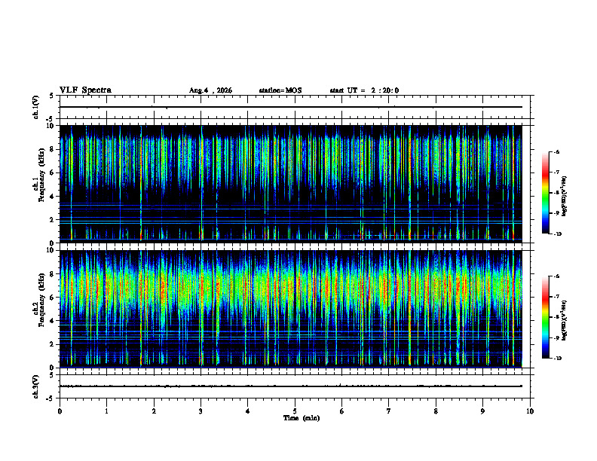Click the ch.2 spectrogram plot area
The width and height of the screenshot is (597, 461).
tap(291, 309)
